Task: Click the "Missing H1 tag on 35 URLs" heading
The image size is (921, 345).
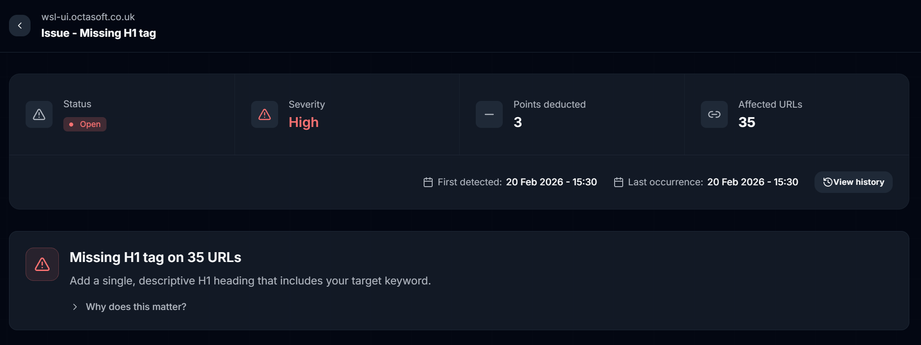Action: click(x=155, y=258)
